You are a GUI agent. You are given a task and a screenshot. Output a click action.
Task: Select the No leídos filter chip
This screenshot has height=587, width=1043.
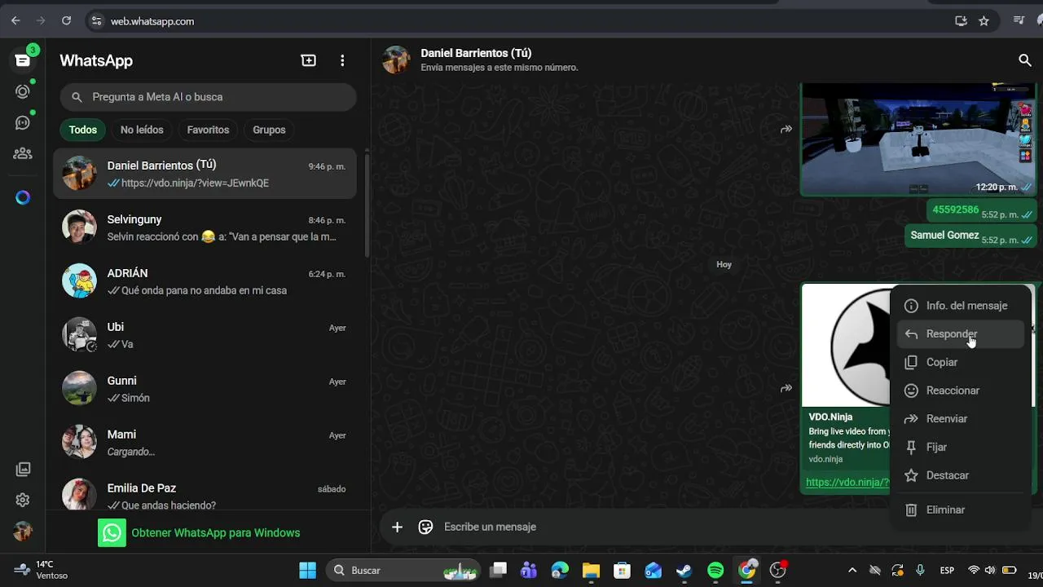click(x=142, y=130)
